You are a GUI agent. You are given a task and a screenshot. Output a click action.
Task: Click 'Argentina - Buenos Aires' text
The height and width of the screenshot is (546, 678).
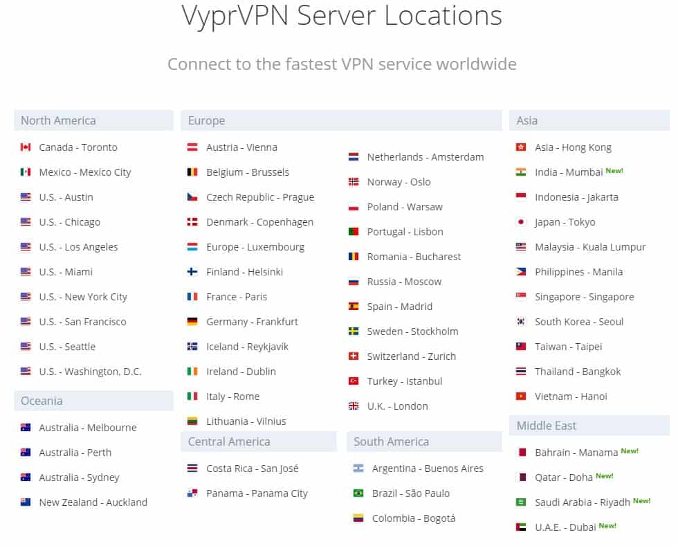(428, 468)
